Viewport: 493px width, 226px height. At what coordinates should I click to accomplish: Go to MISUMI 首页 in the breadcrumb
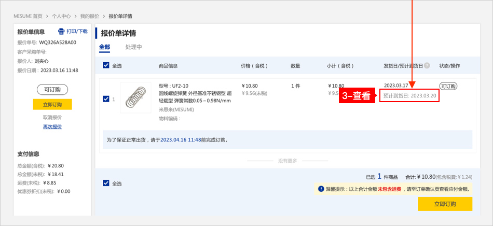28,17
